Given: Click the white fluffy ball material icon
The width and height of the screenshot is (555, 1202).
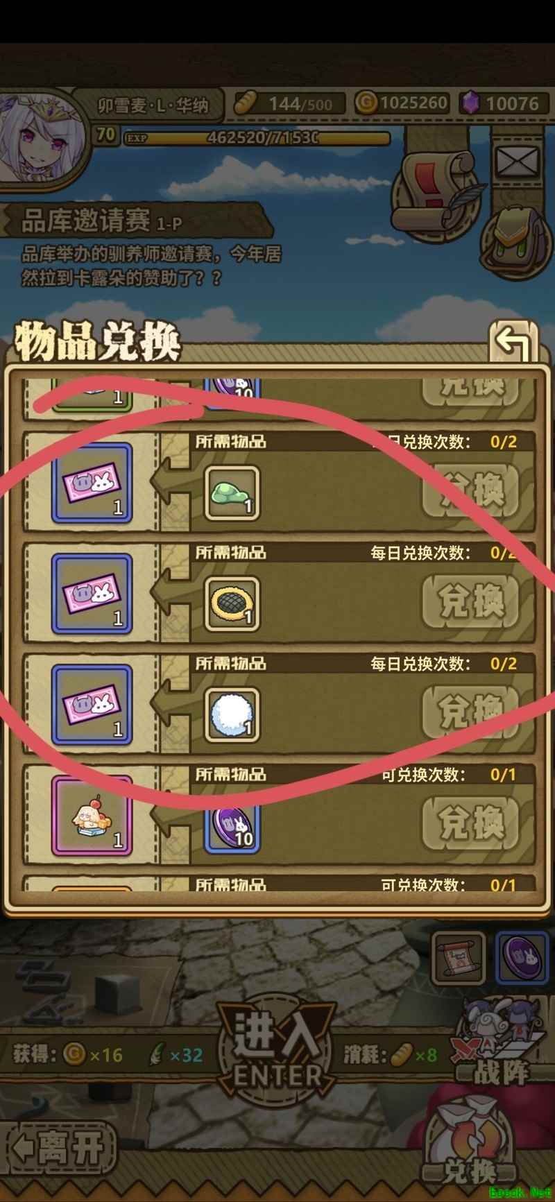Looking at the screenshot, I should click(232, 715).
